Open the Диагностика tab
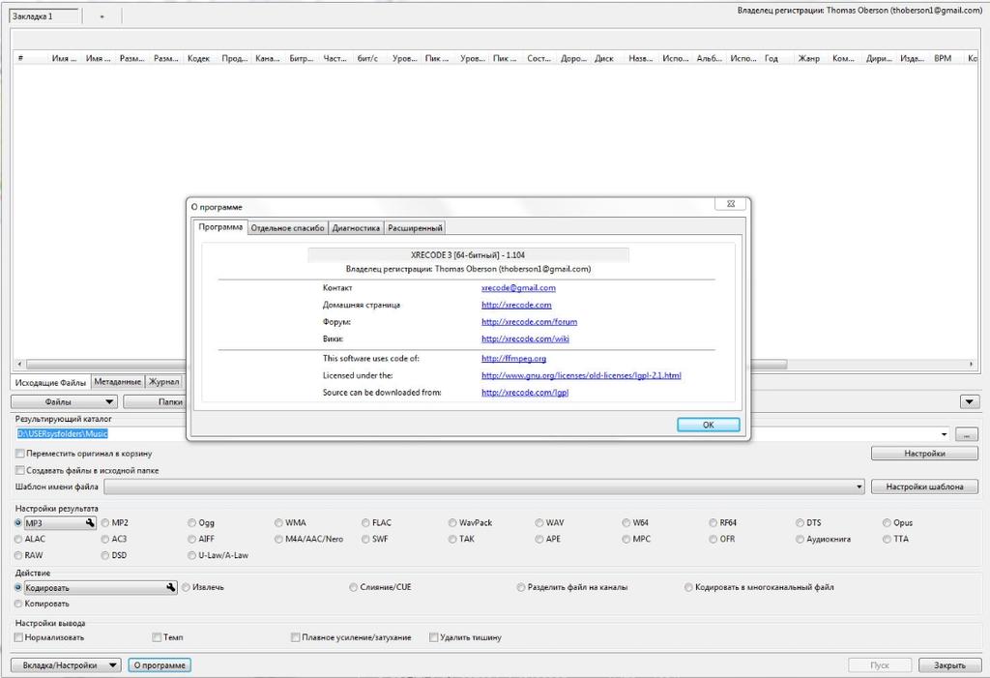Screen dimensions: 990x678 356,228
